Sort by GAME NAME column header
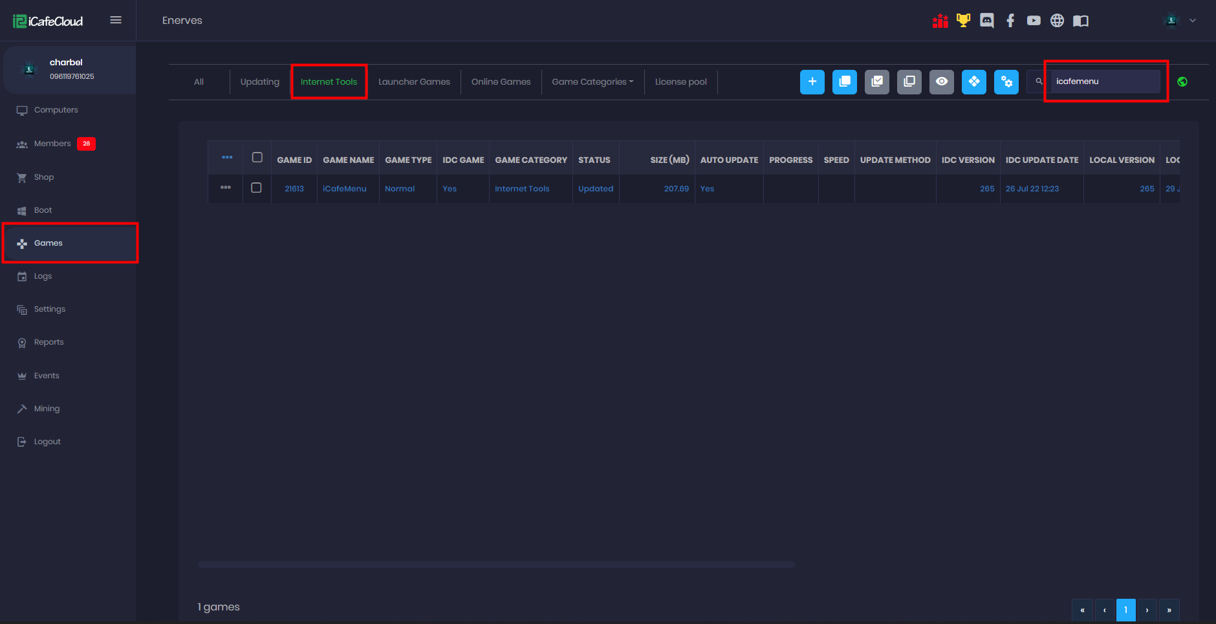Screen dimensions: 1216x624 click(348, 160)
